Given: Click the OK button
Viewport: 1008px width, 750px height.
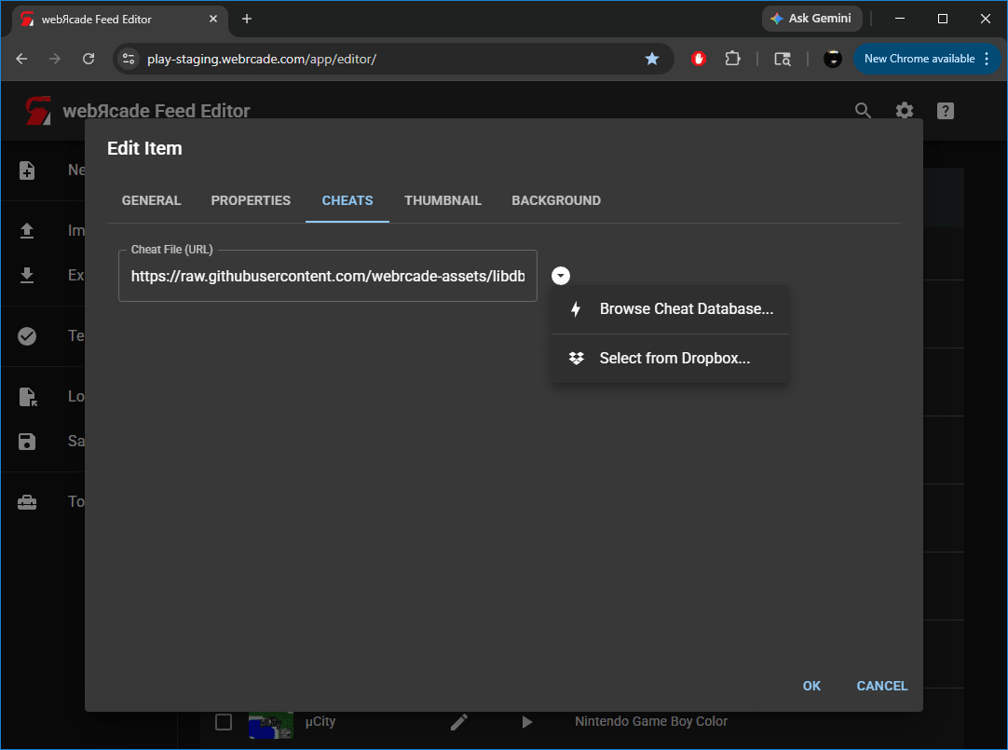Looking at the screenshot, I should point(811,686).
